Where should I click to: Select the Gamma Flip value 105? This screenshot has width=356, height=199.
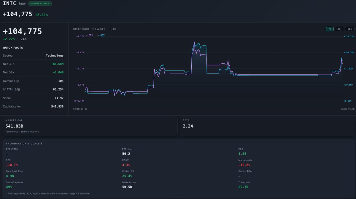pyautogui.click(x=61, y=81)
